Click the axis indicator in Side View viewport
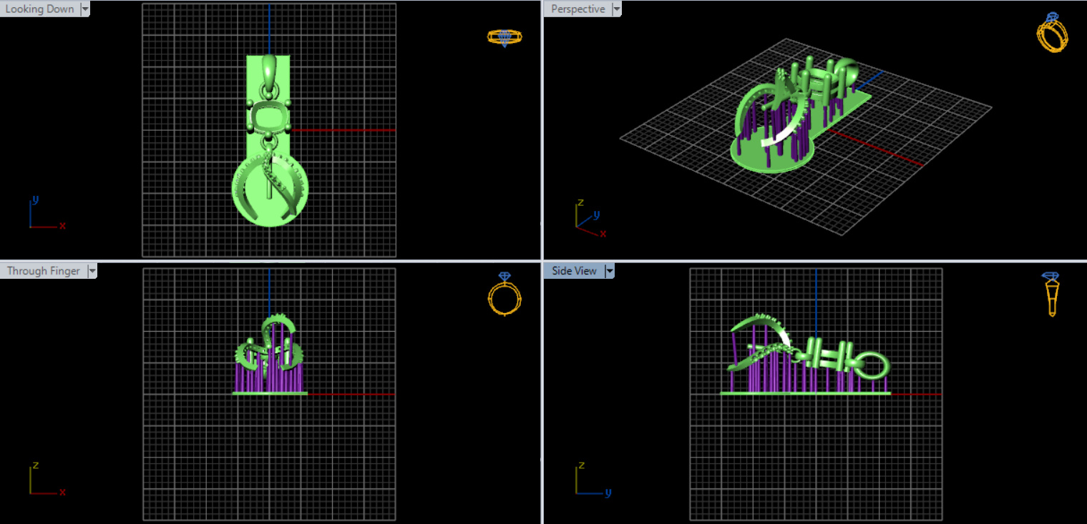Screen dimensions: 1087x524 click(591, 480)
